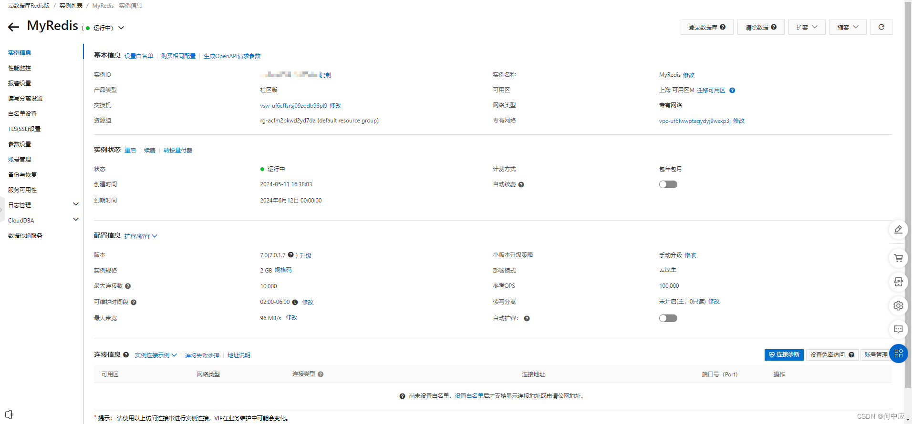The height and width of the screenshot is (424, 912).
Task: Click the 账号管理 button in 连接信息
Action: click(x=876, y=355)
